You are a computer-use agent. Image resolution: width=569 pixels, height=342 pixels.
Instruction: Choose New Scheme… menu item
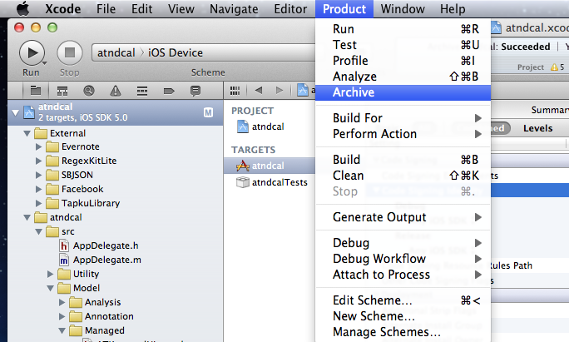click(403, 316)
